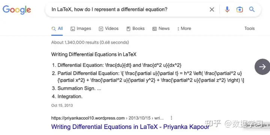Open three-dot options beside wordpress result
Image resolution: width=270 pixels, height=135 pixels.
point(171,118)
